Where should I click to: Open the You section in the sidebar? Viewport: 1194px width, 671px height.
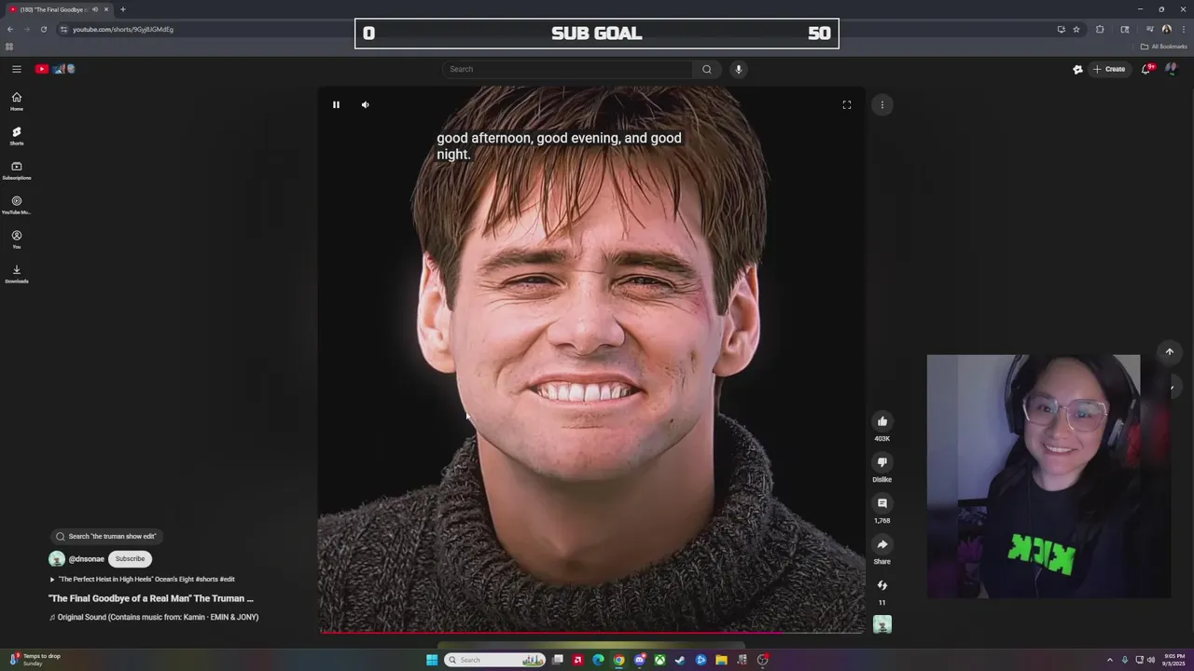17,240
